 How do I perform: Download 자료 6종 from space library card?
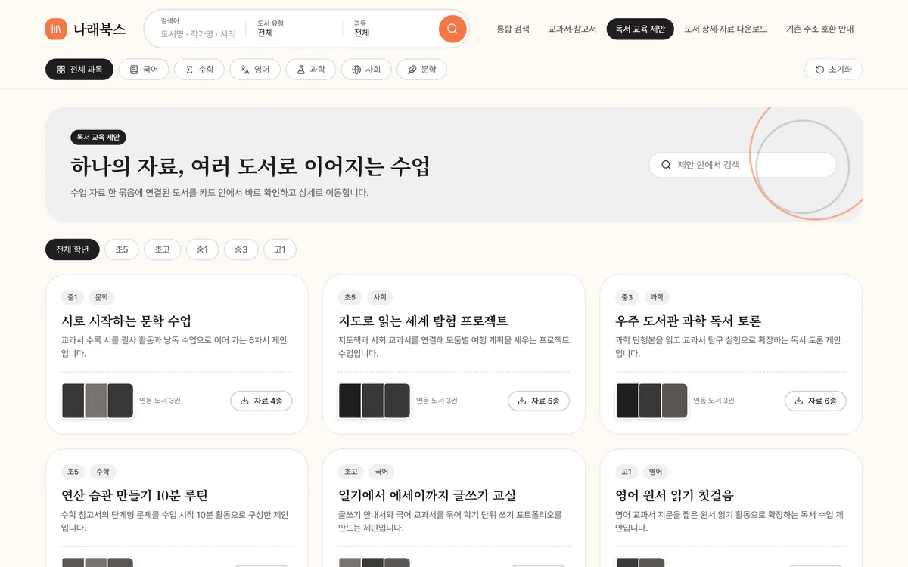coord(816,401)
